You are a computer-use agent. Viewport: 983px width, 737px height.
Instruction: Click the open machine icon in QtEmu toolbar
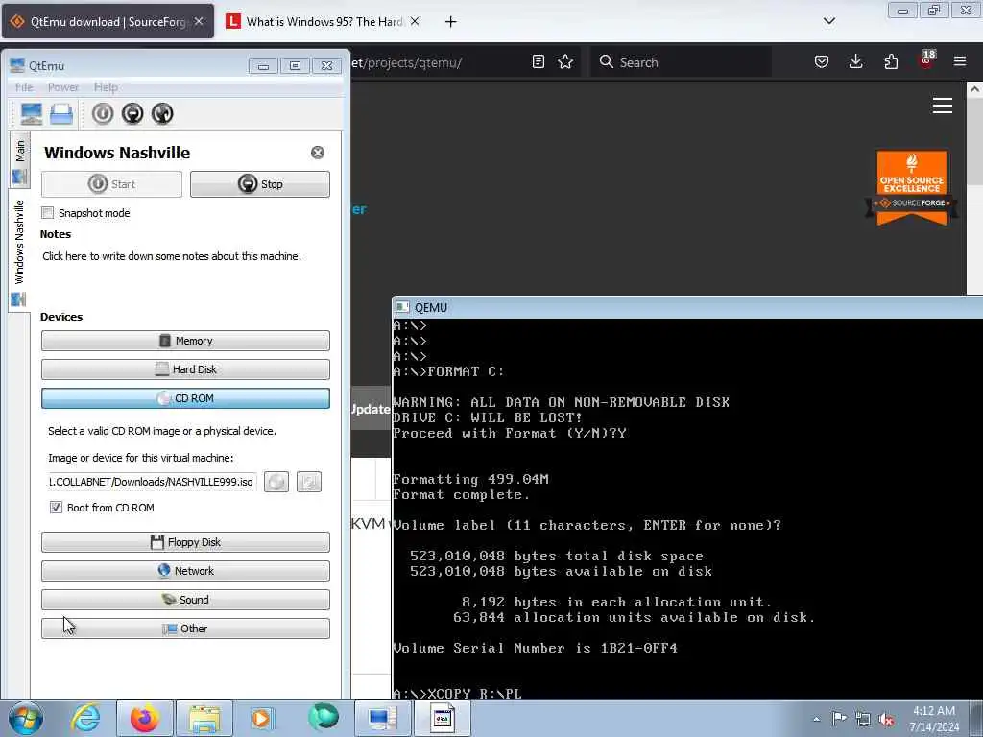pos(61,114)
